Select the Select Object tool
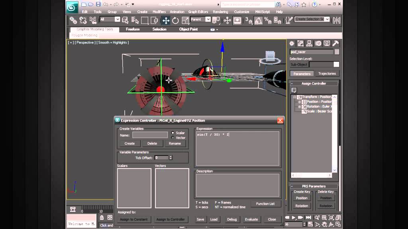This screenshot has height=229, width=408. pos(125,20)
